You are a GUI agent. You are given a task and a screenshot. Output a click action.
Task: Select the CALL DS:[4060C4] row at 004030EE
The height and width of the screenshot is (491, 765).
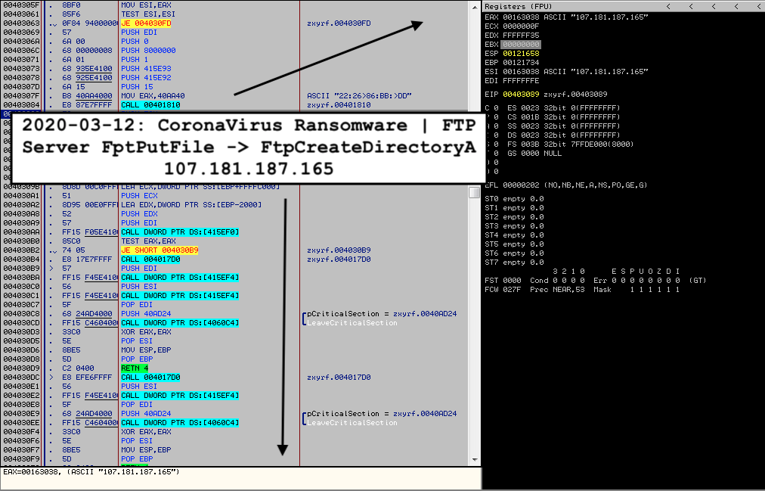click(180, 423)
